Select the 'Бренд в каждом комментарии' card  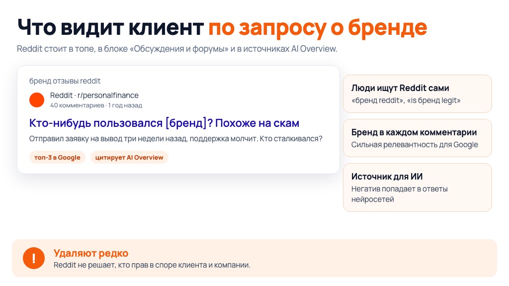(418, 138)
